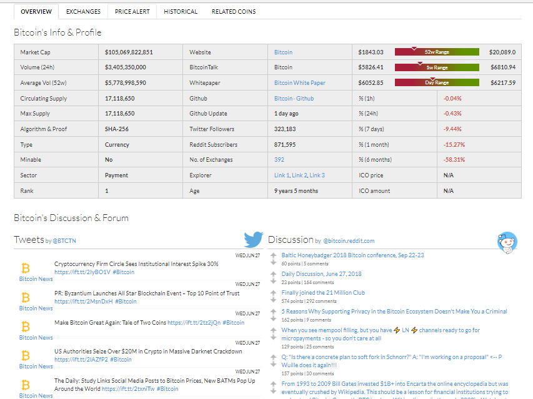Open the Bitcoin website link
533x399 pixels.
(x=283, y=52)
